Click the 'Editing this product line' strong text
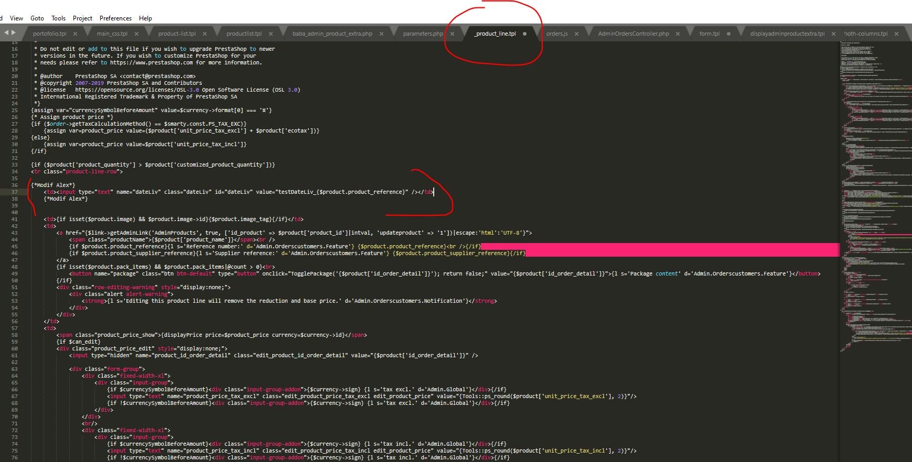Screen dimensions: 912x462 pyautogui.click(x=289, y=301)
